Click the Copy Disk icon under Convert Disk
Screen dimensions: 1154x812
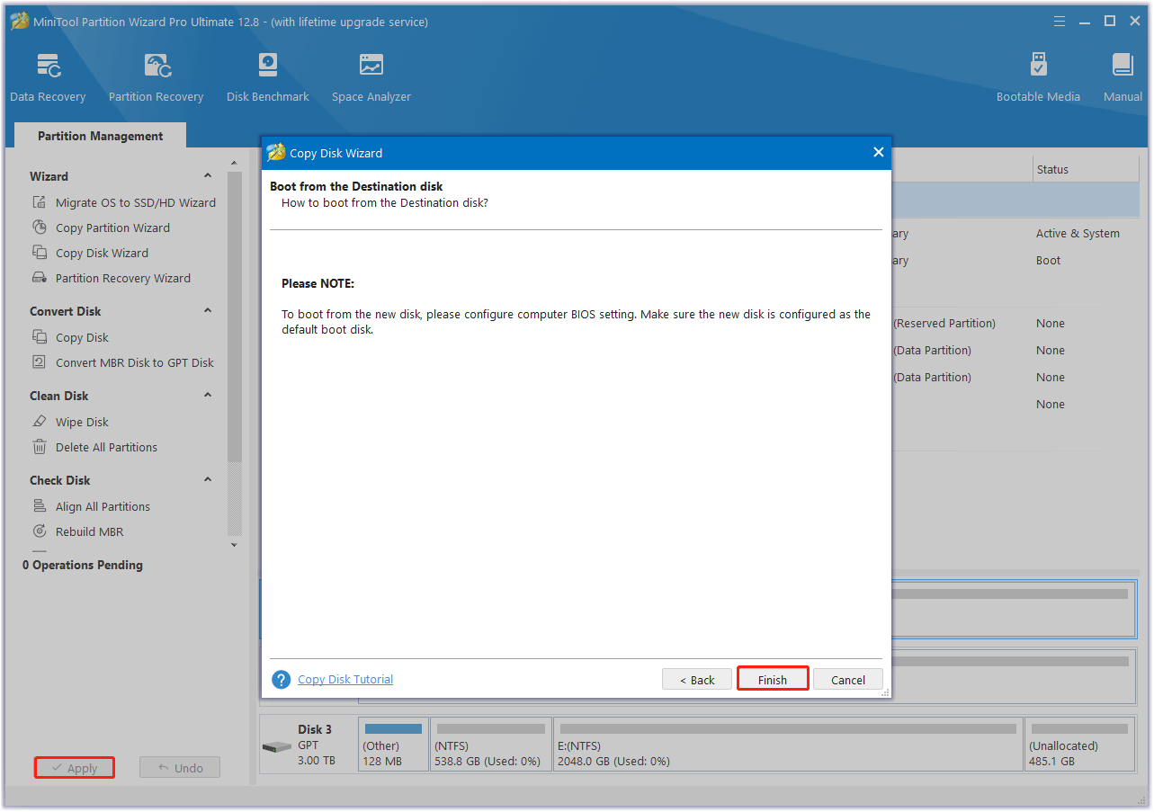(x=39, y=337)
